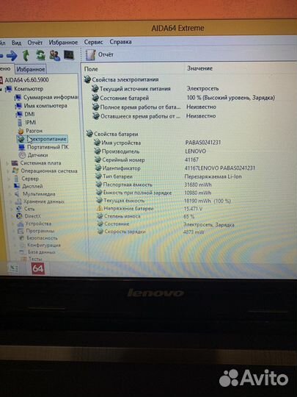The height and width of the screenshot is (397, 297).
Task: Open Суммарная информация tree item
Action: pyautogui.click(x=46, y=97)
